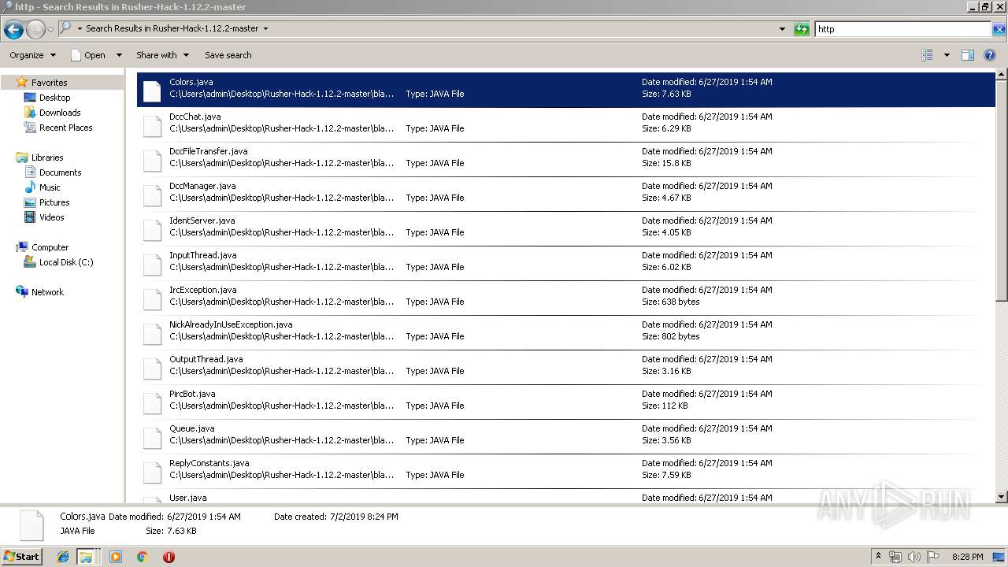Click the Size: 112 KB text
This screenshot has height=567, width=1008.
click(x=665, y=406)
